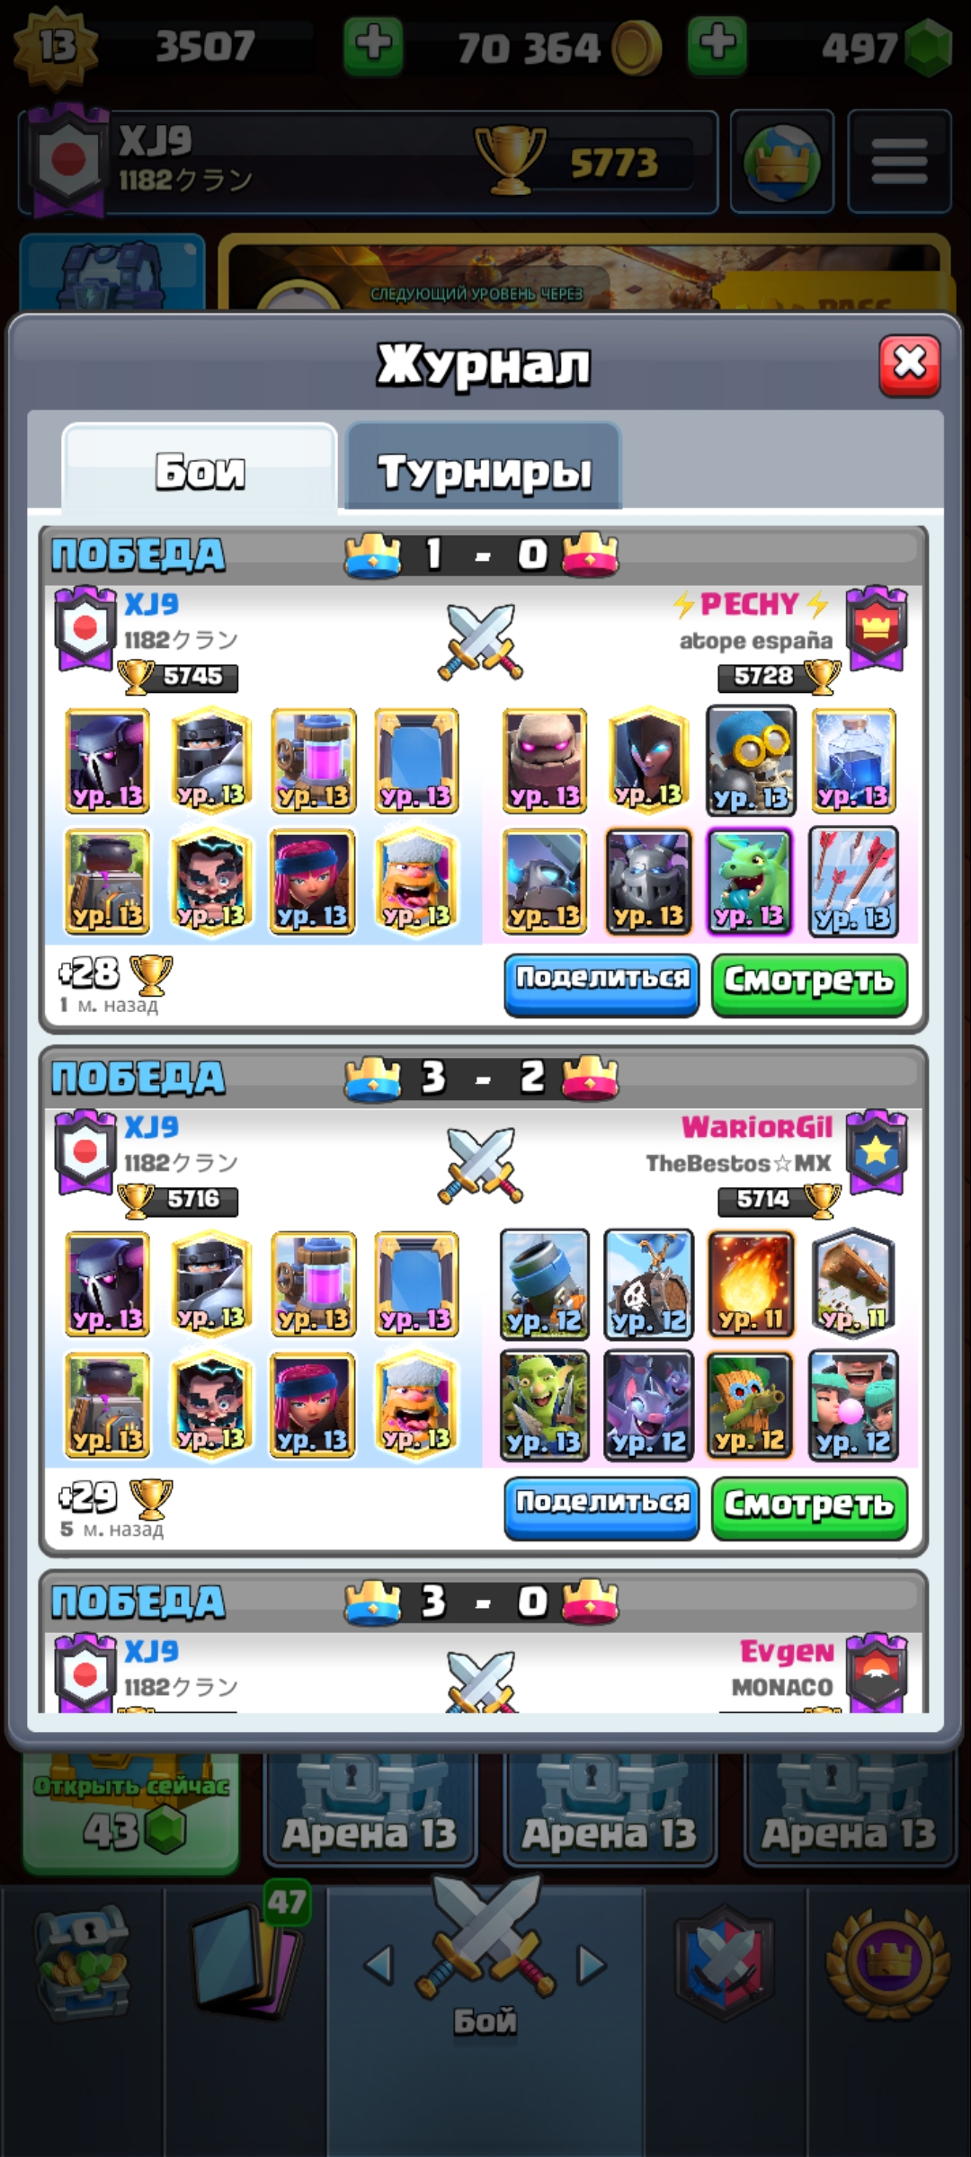Share the battle against PECHY

click(601, 984)
